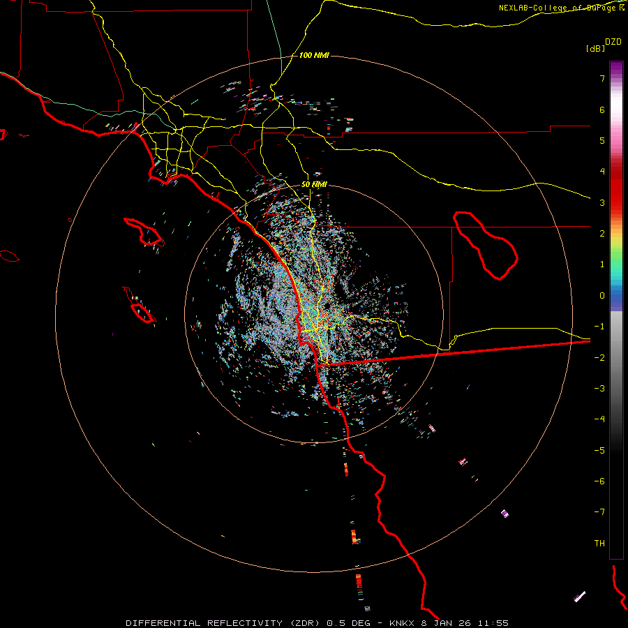
Task: Click the "-1" value on the legend
Action: tap(599, 327)
